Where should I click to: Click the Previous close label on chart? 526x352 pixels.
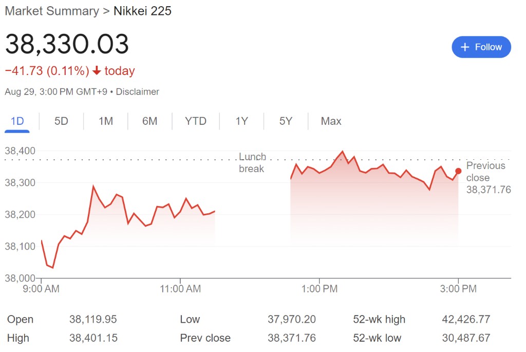485,172
